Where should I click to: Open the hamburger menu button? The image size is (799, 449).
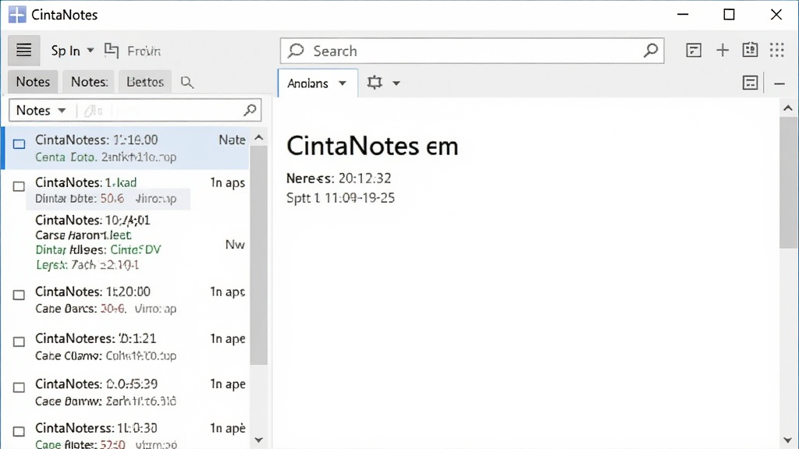[x=24, y=51]
